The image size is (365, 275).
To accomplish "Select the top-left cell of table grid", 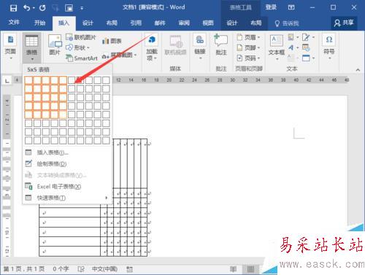I will click(28, 80).
